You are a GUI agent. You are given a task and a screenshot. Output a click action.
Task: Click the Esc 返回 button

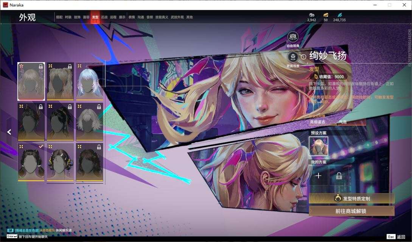click(x=396, y=237)
